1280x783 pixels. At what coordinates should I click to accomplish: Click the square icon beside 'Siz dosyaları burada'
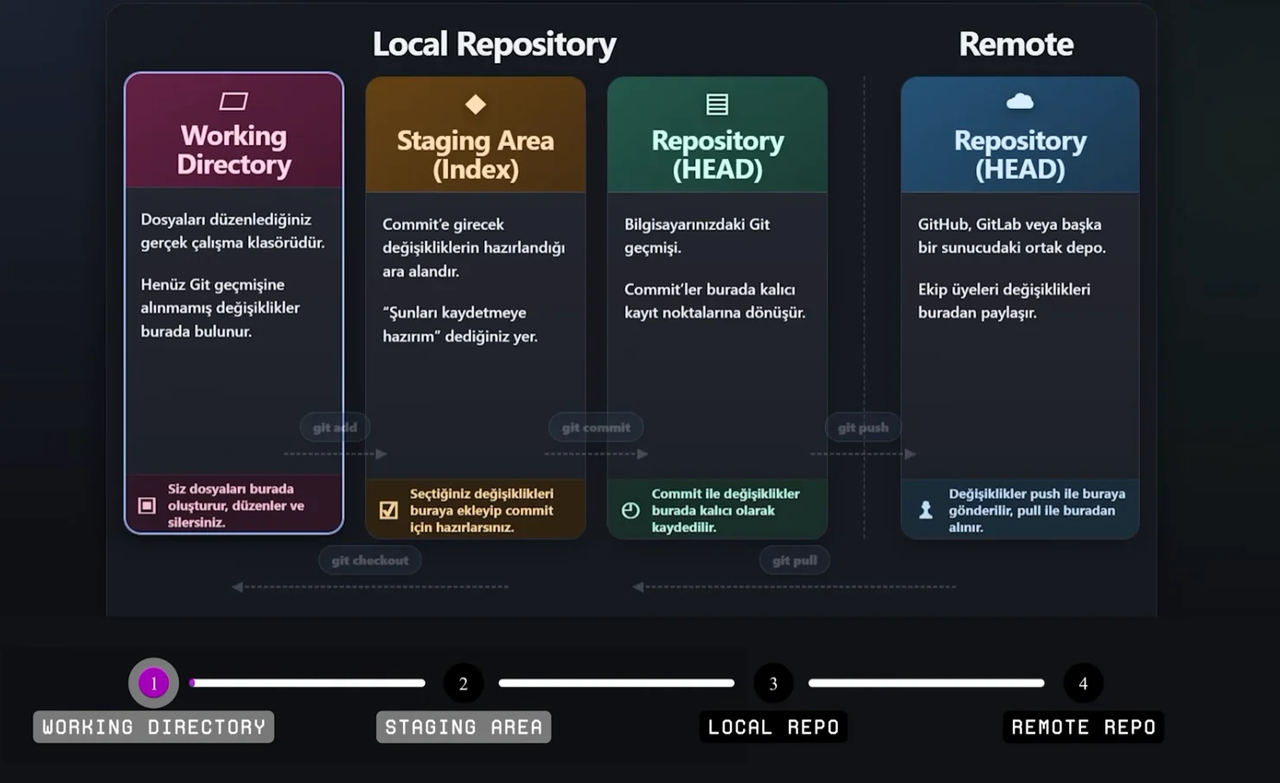point(147,506)
